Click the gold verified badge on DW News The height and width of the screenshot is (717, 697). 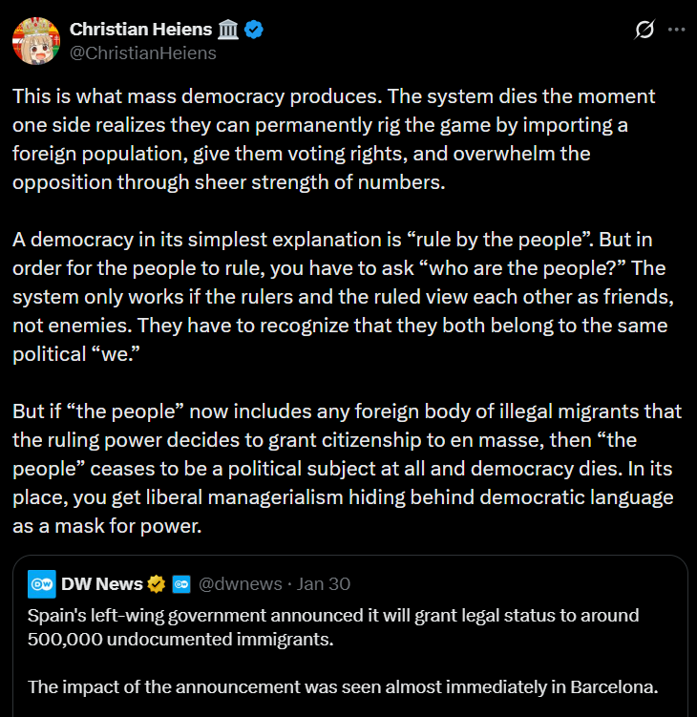tap(156, 583)
